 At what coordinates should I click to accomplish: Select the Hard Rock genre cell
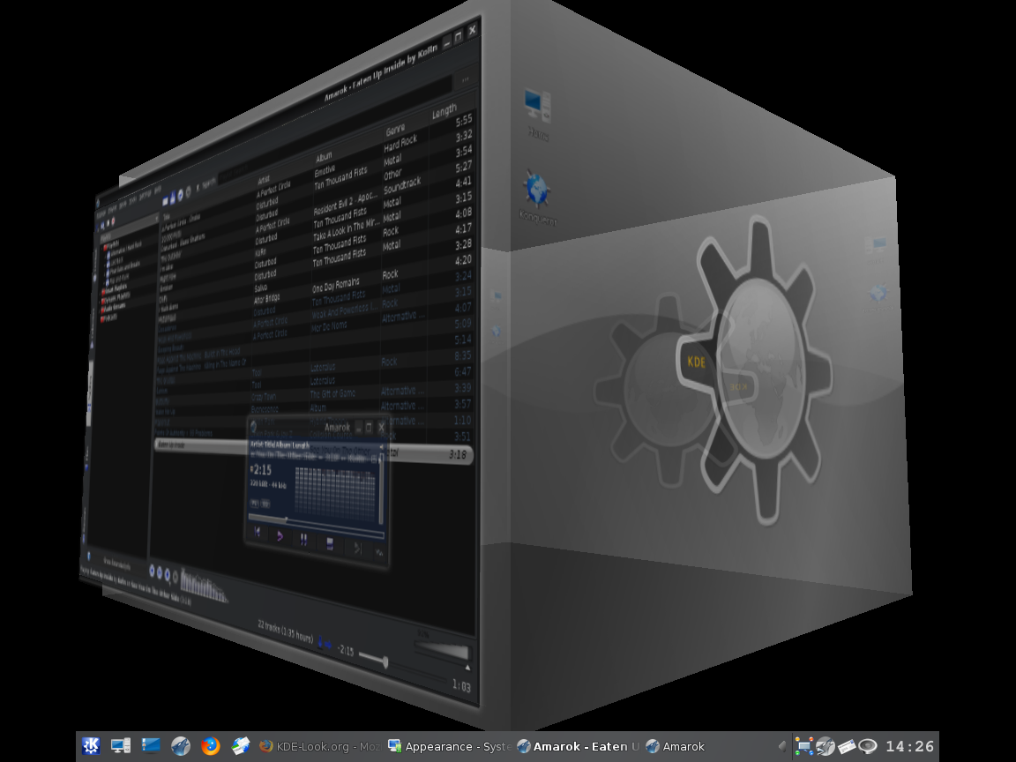(400, 143)
